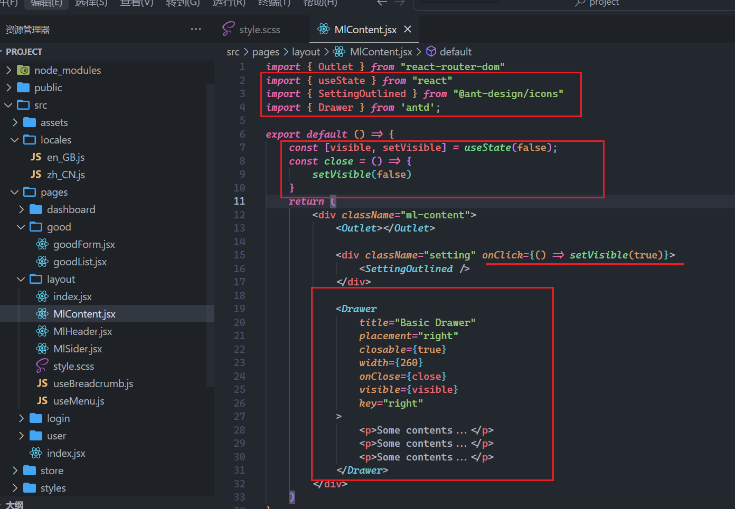Click the node_modules folder icon
This screenshot has height=509, width=735.
23,70
